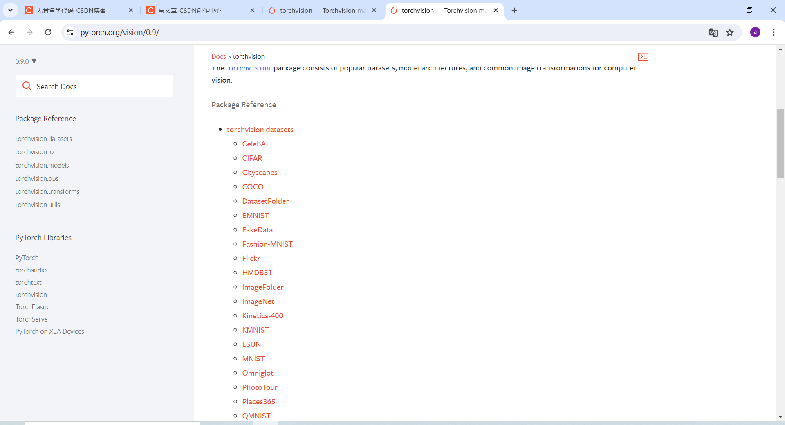
Task: Open TorchElastic library link
Action: [x=33, y=307]
